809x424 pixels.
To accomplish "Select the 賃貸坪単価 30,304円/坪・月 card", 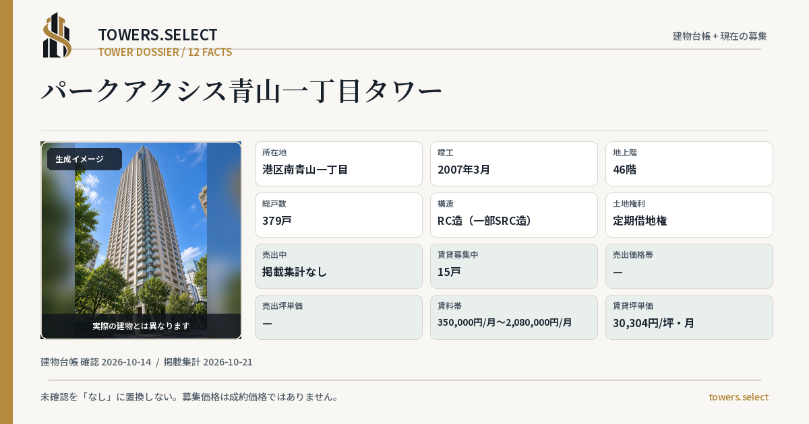I will click(x=689, y=317).
